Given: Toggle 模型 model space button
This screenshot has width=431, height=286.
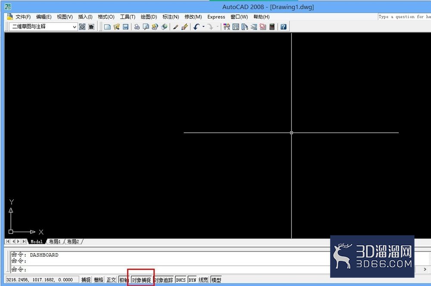Looking at the screenshot, I should pos(216,280).
